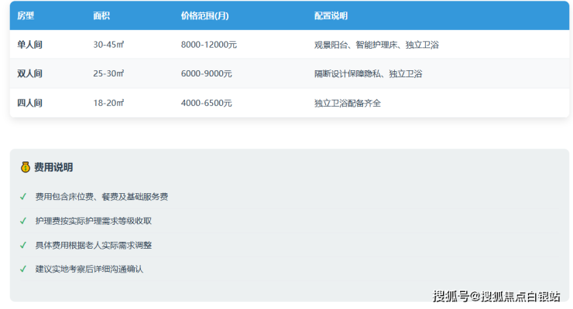Select the 单人间 row label
Screen dimensions: 573x309
coord(29,45)
